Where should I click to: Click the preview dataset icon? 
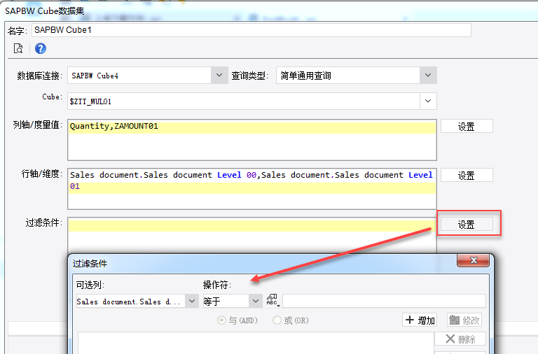(18, 49)
